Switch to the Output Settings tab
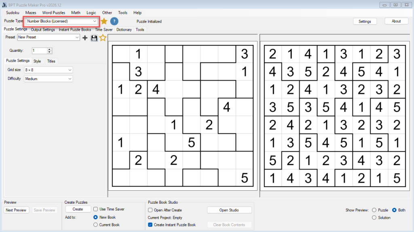This screenshot has height=232, width=414. point(43,30)
